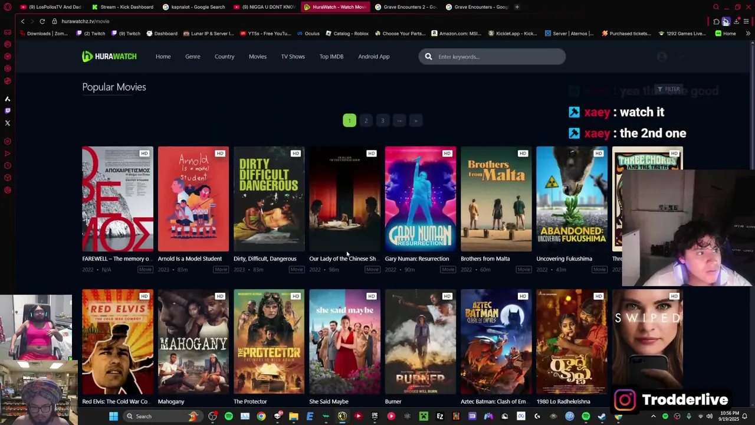Screen dimensions: 755x425
Task: Open the Oculus bookmark
Action: [308, 34]
